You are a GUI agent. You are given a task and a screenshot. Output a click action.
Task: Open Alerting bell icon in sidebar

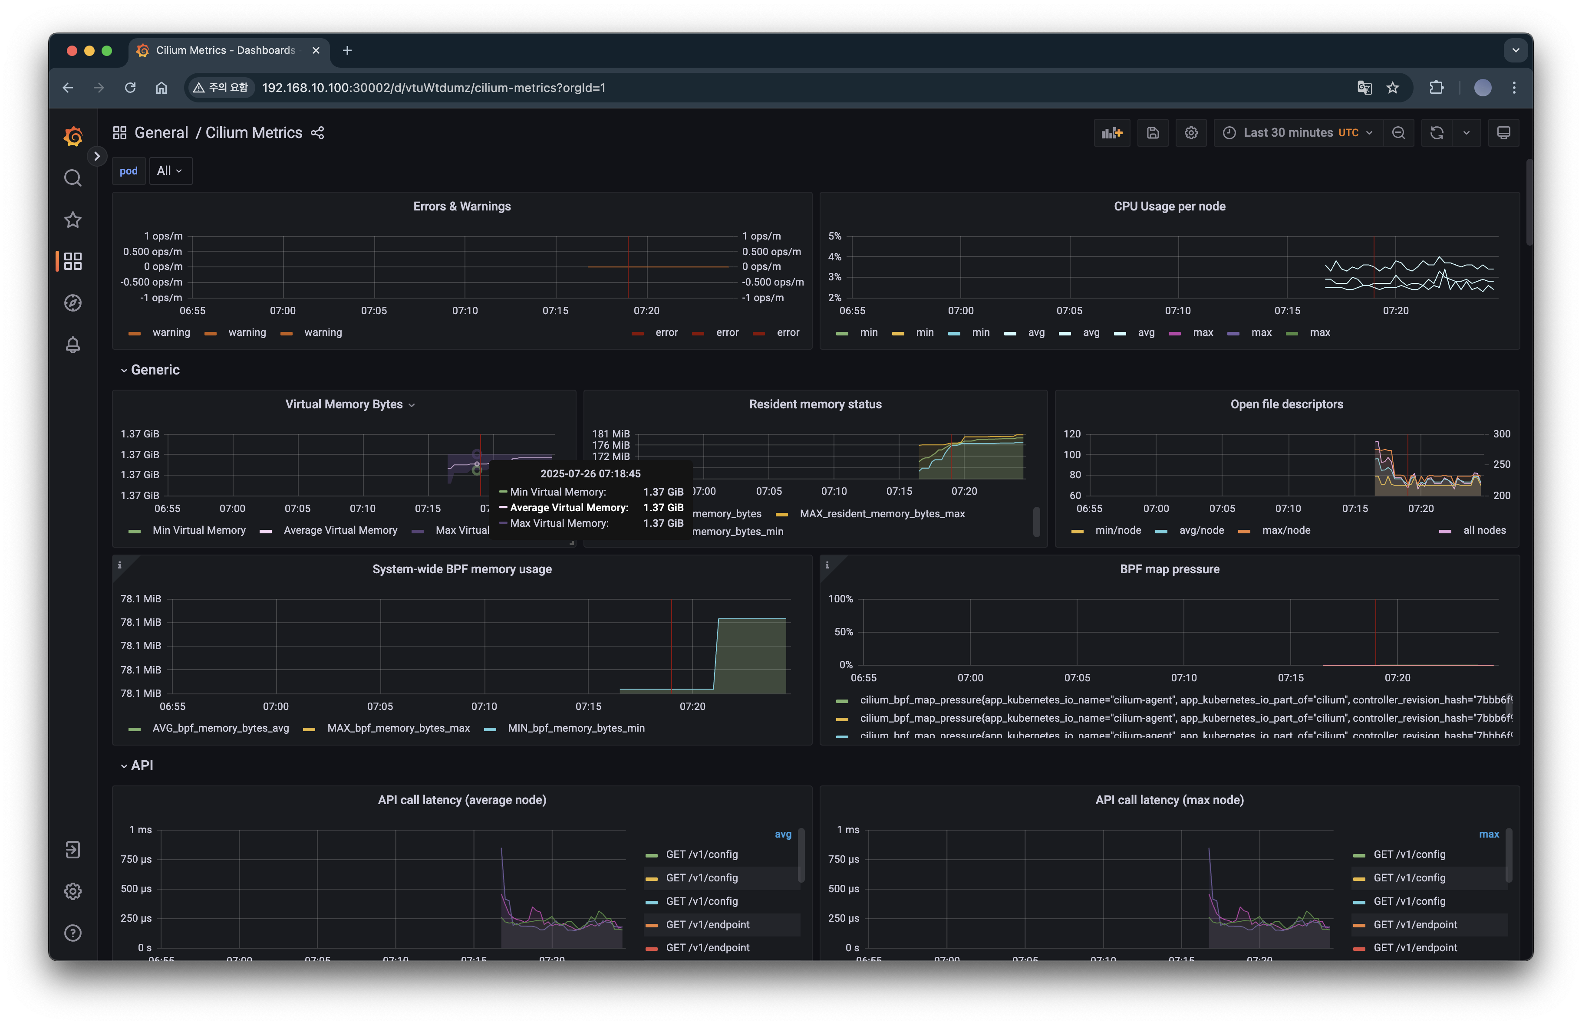coord(73,345)
